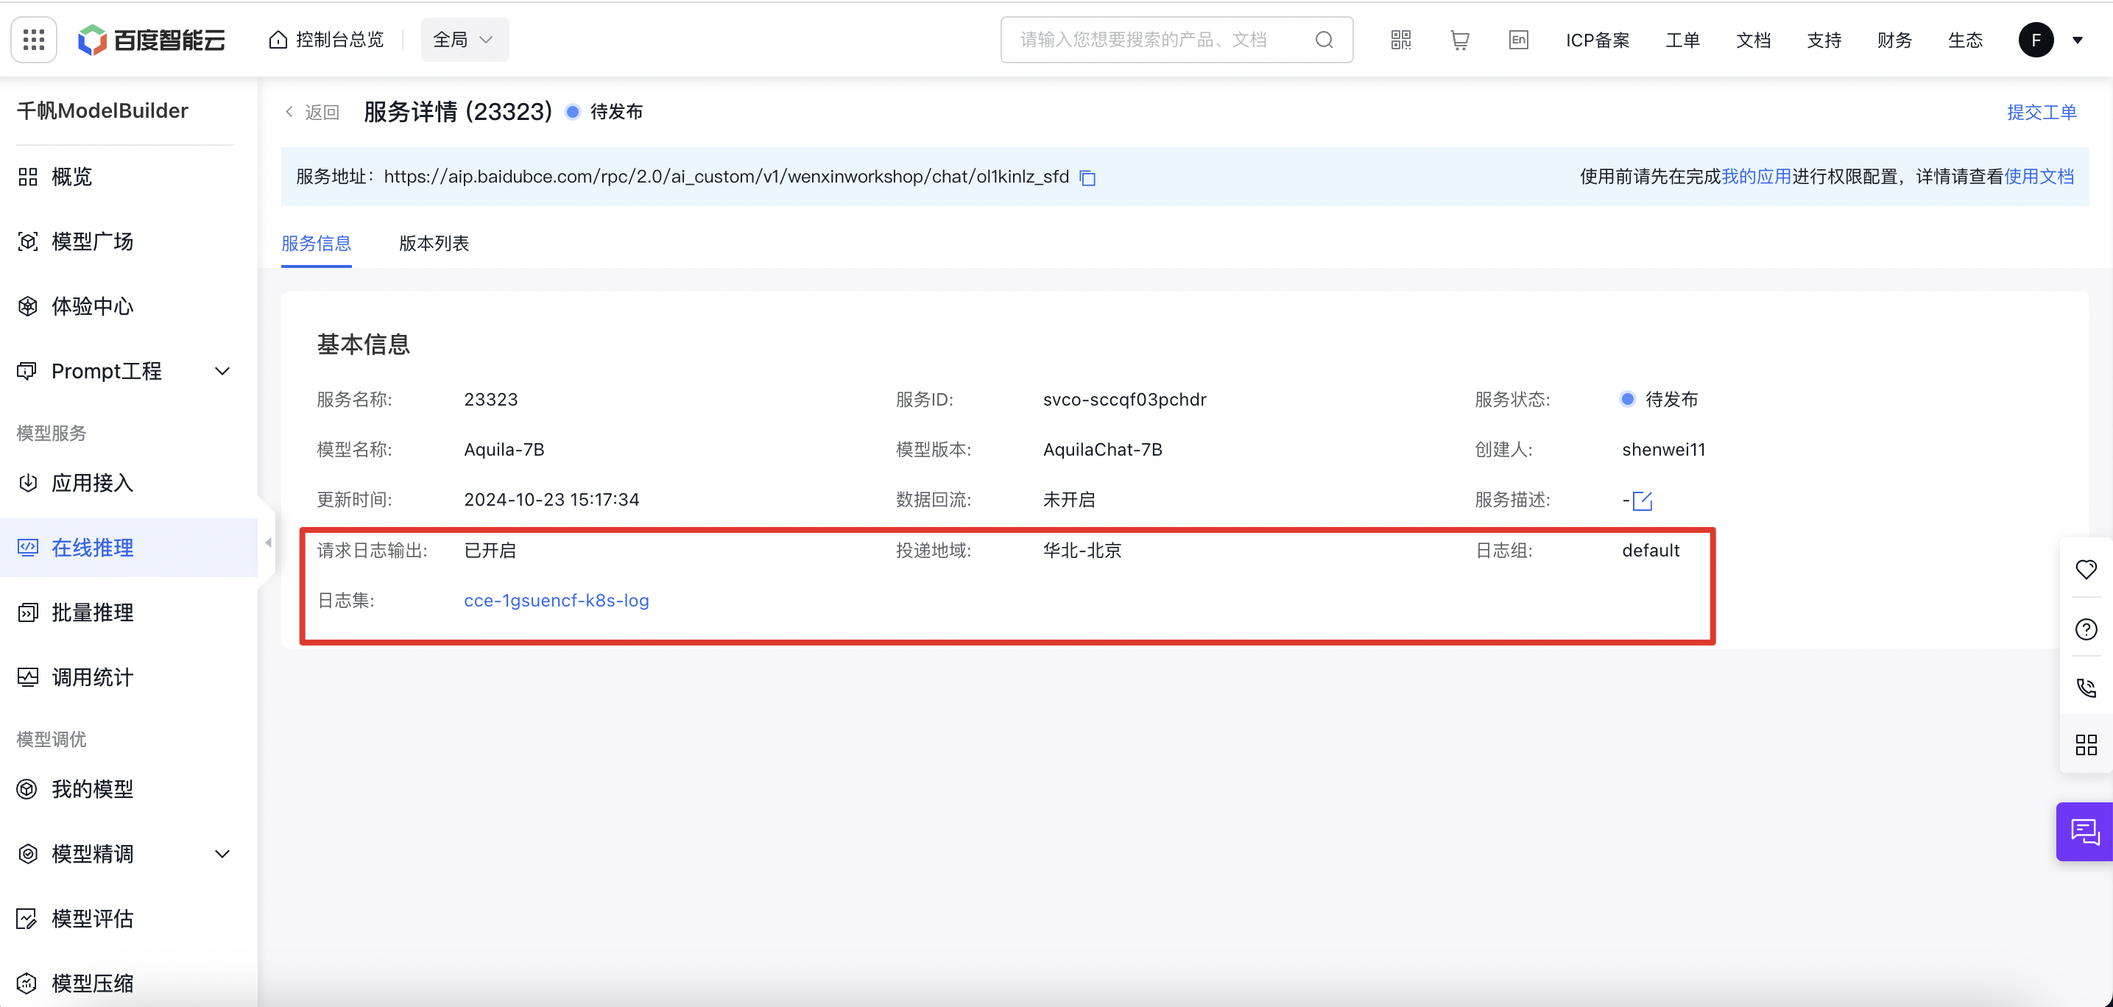Screen dimensions: 2113x1007
Task: Collapse the sidebar with arrow handle
Action: [267, 542]
